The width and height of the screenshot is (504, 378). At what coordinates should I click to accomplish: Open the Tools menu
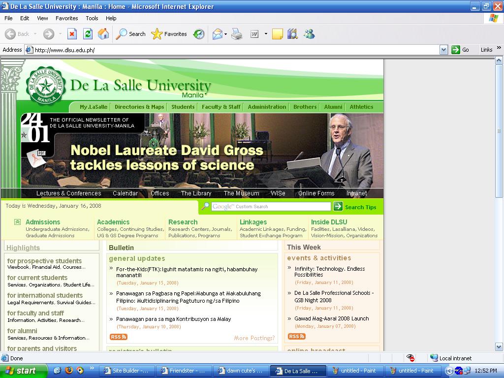pyautogui.click(x=92, y=18)
